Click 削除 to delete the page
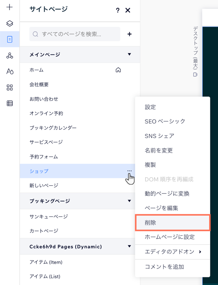Image resolution: width=218 pixels, height=285 pixels. [x=173, y=223]
